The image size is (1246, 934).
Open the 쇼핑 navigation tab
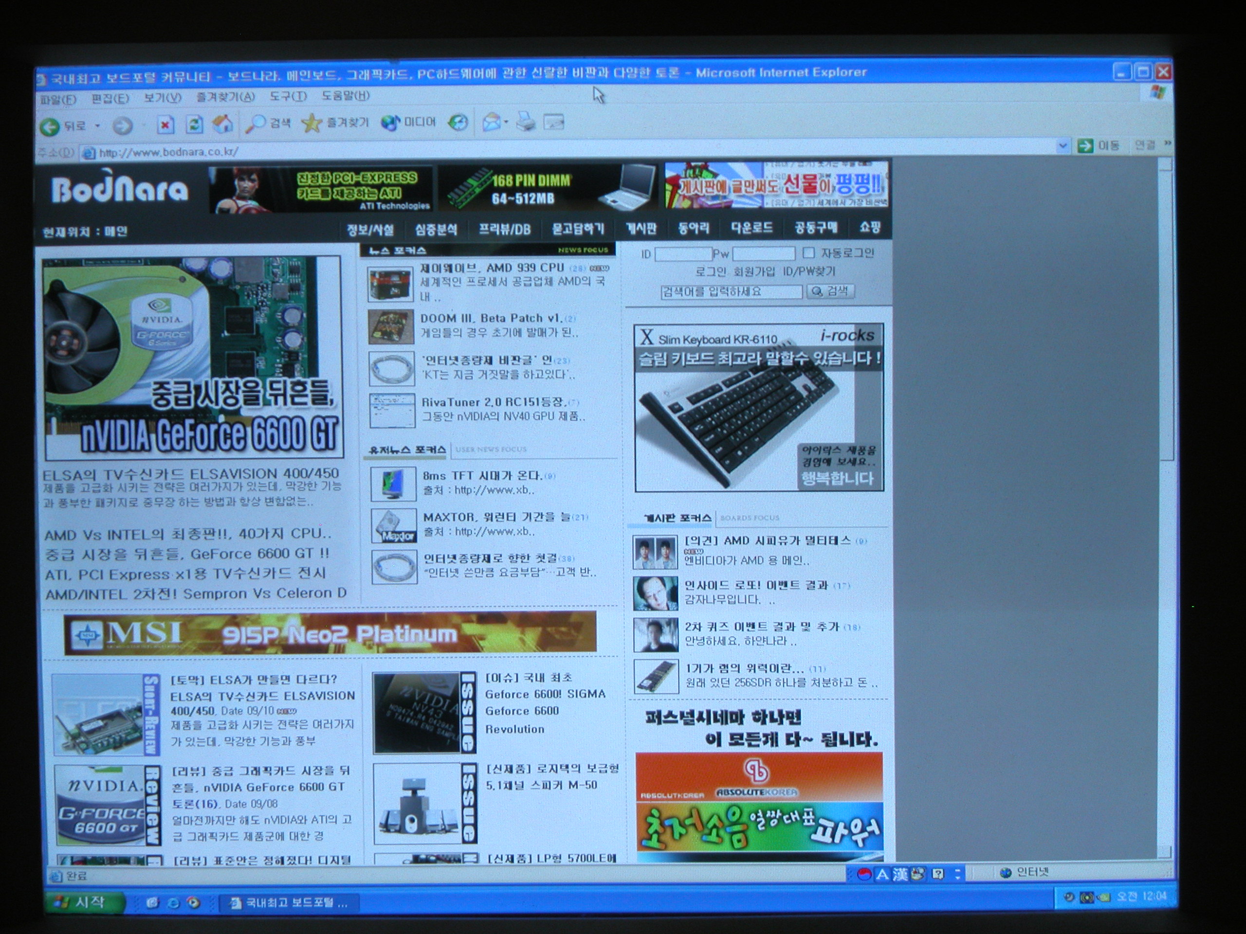tap(870, 227)
